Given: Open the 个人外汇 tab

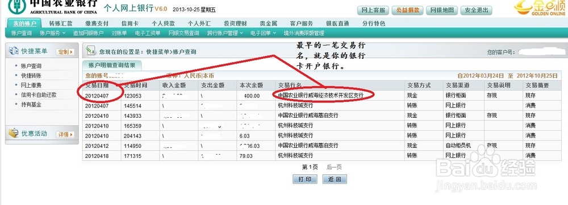Looking at the screenshot, I should [199, 23].
